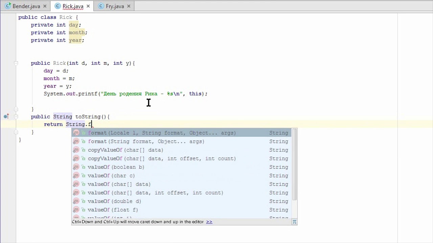Open the >> link in completion hint

209,222
